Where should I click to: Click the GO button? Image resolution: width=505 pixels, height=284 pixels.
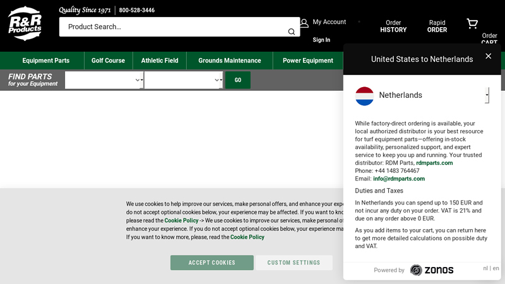(x=237, y=80)
